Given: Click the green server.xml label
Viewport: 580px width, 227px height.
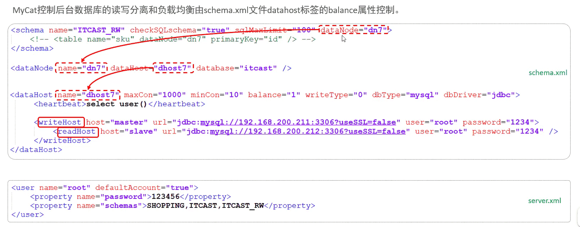Looking at the screenshot, I should point(544,201).
